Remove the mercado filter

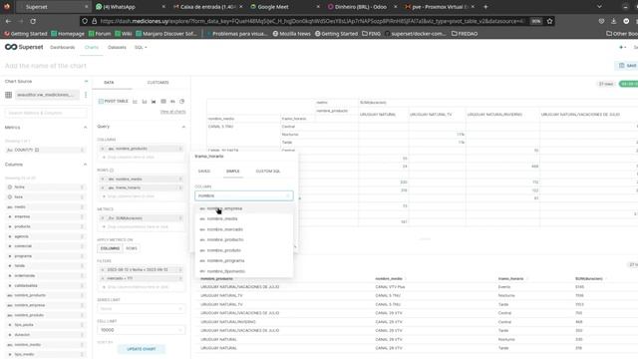coord(103,278)
